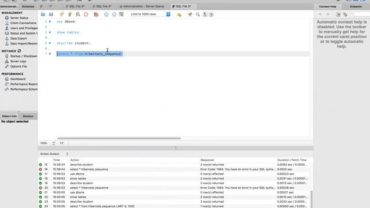Open Client Connections item

(x=23, y=23)
